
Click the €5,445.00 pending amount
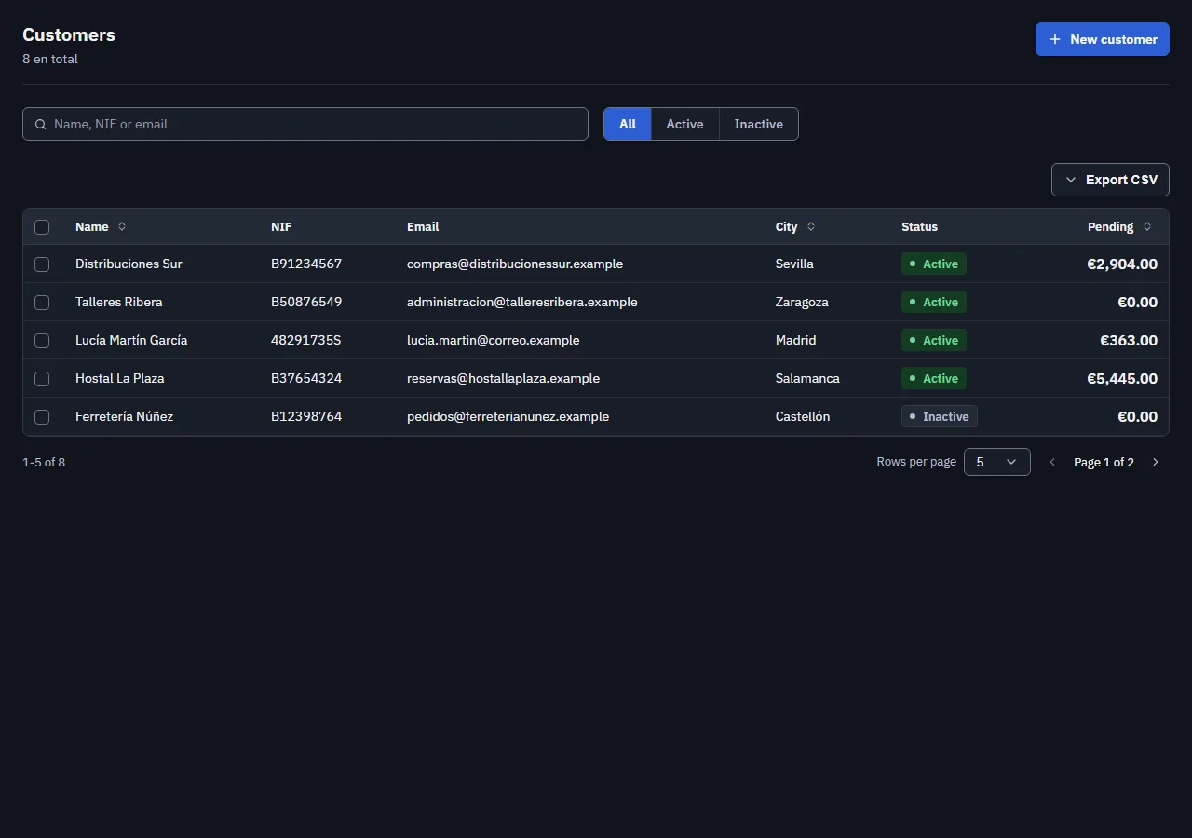click(1122, 379)
